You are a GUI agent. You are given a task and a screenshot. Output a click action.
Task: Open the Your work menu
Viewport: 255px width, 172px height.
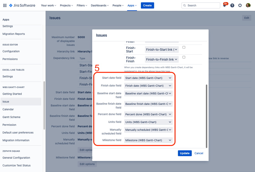click(x=48, y=5)
